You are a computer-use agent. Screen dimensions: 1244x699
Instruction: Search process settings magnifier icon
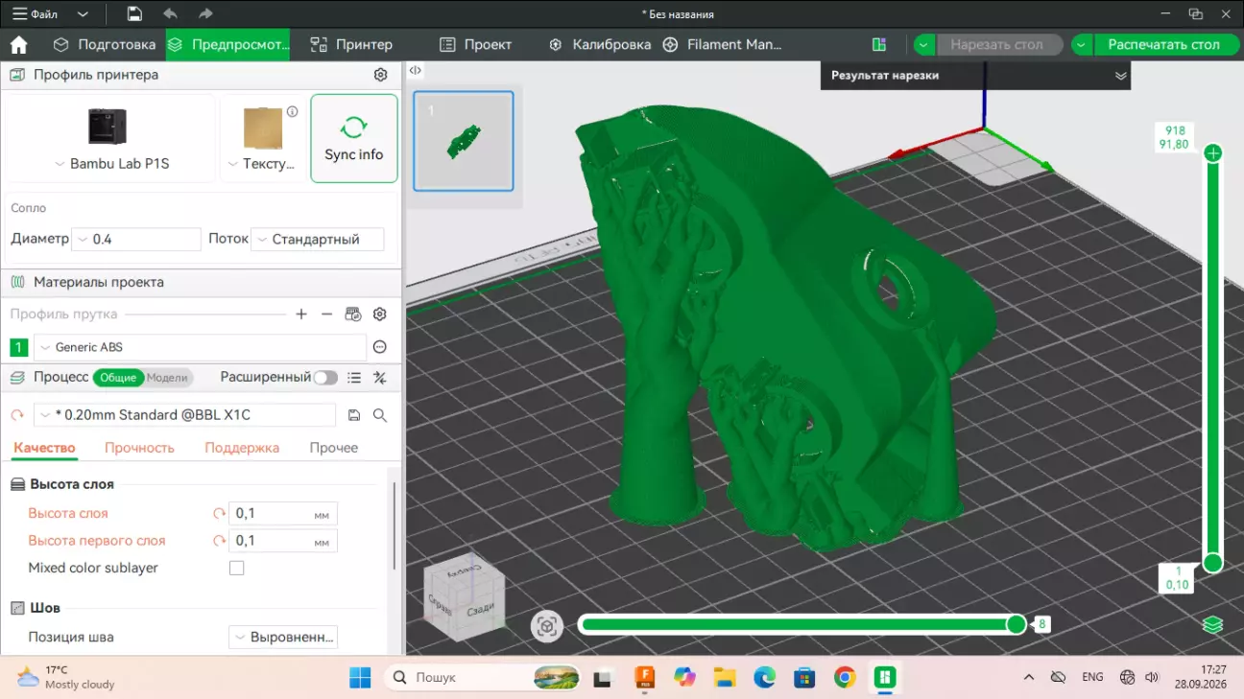(380, 415)
